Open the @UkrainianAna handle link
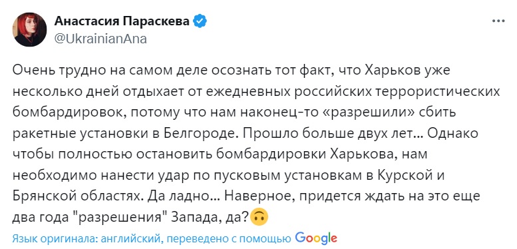This screenshot has height=249, width=517. click(100, 39)
